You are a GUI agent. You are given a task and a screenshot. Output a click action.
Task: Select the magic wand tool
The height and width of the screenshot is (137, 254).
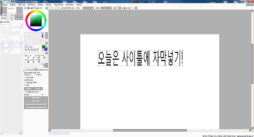pos(32,47)
